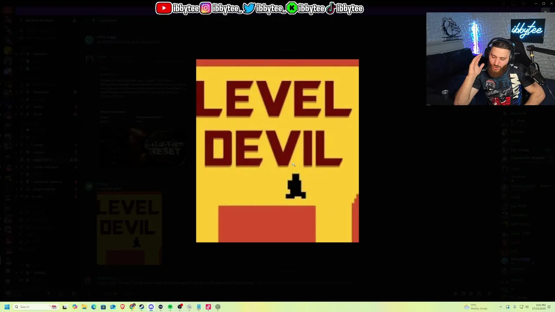Expand the hidden system tray icons chevron

(501, 307)
